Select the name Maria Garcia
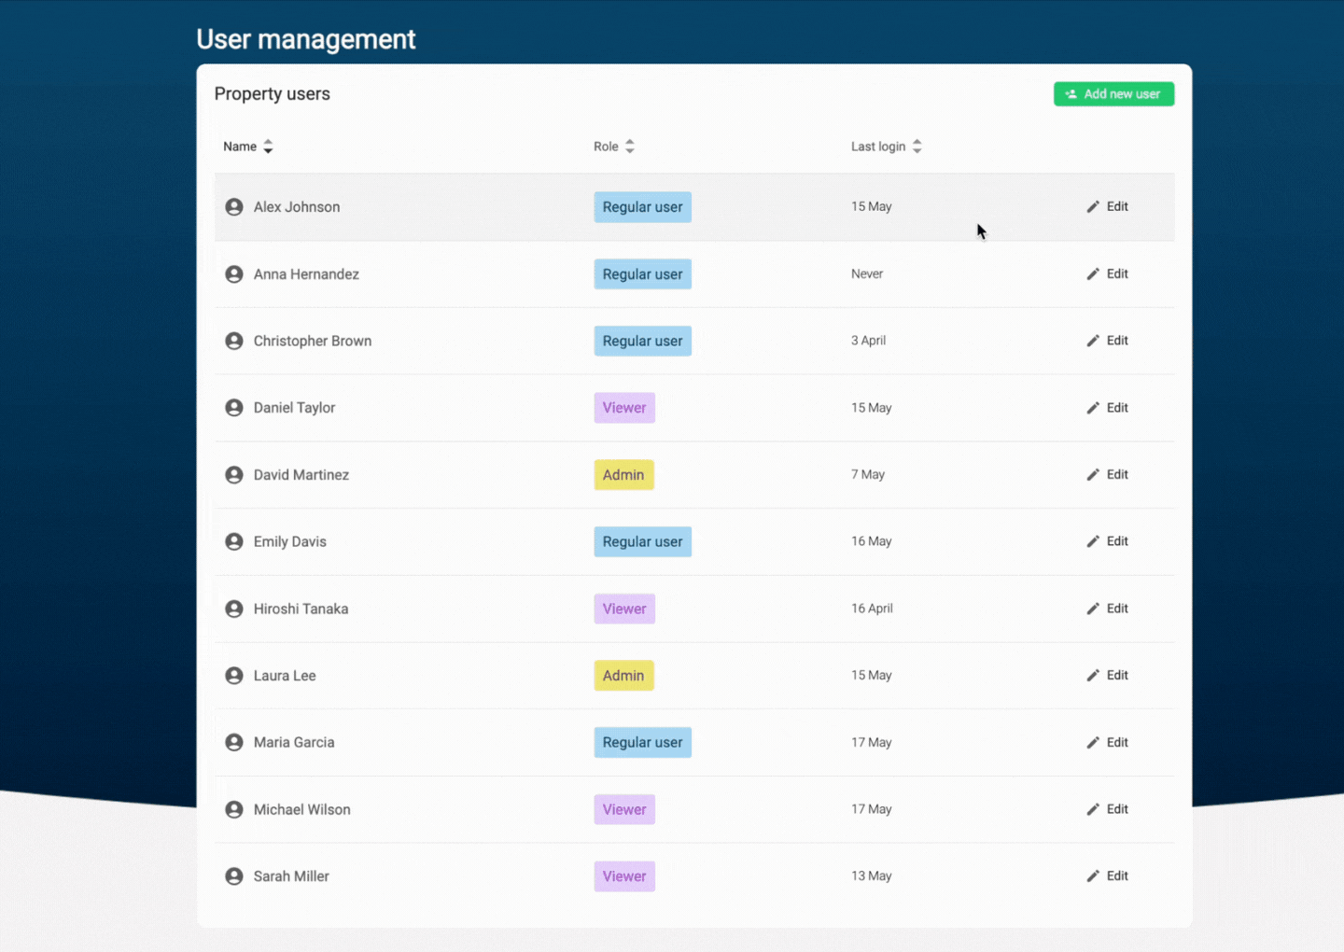 [294, 742]
